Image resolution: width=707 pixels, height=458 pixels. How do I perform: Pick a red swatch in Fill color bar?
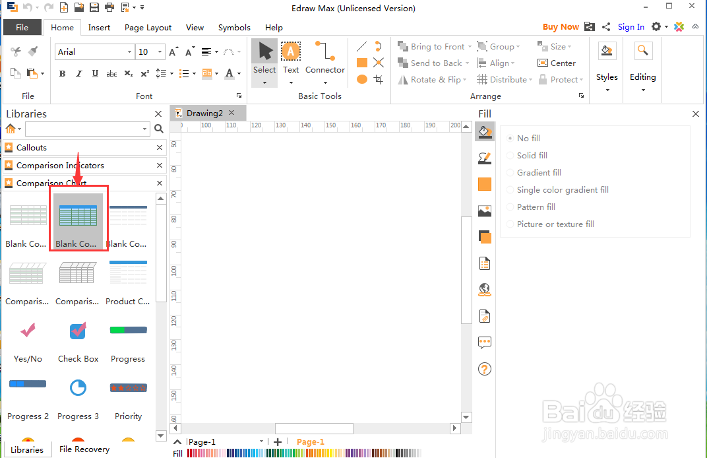pyautogui.click(x=189, y=453)
